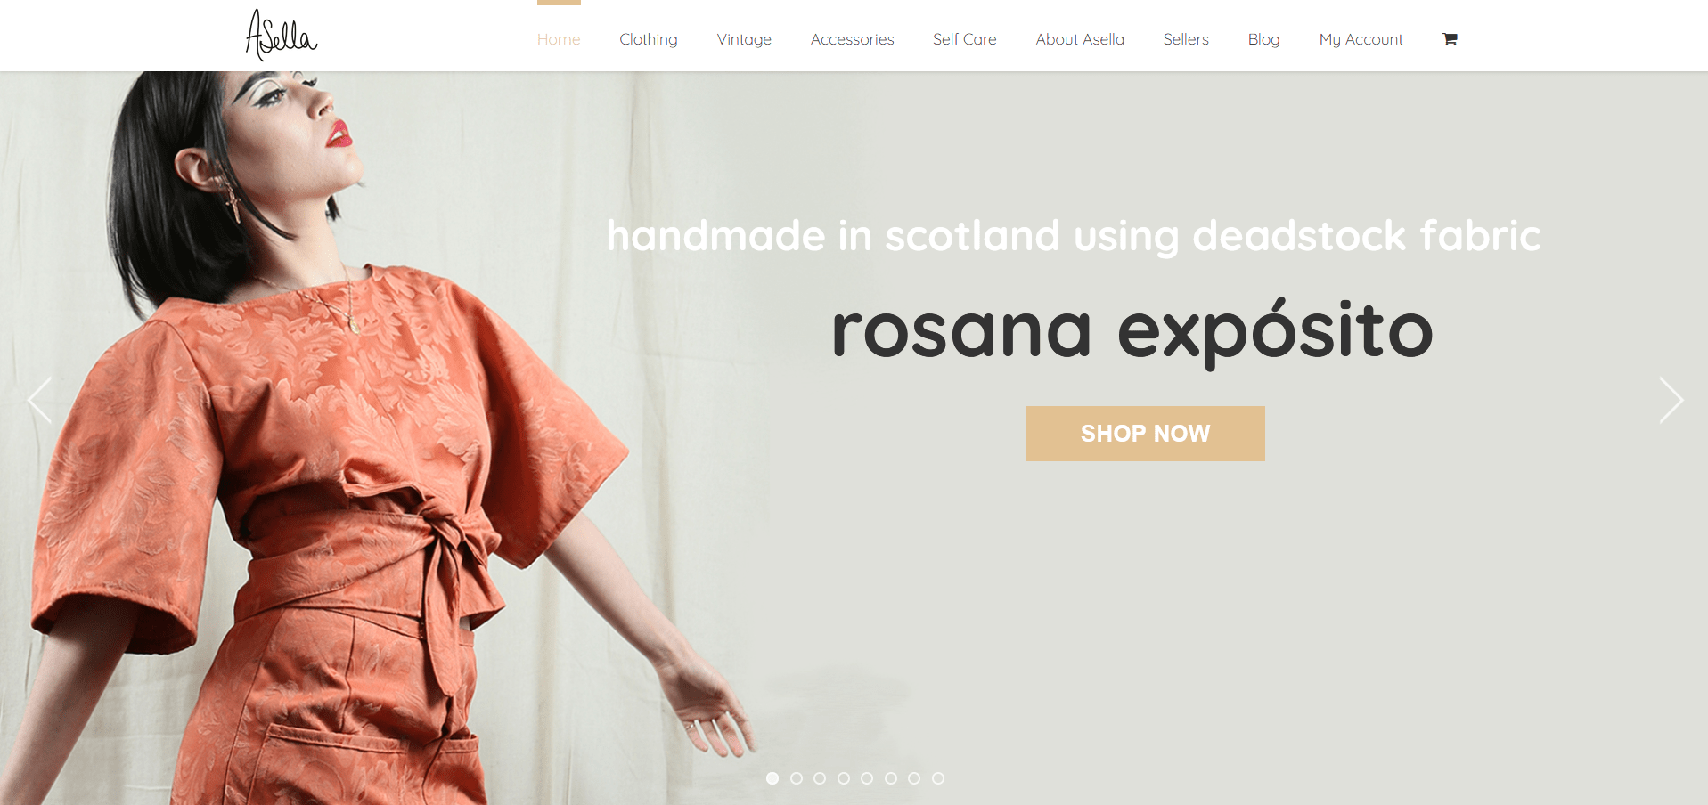Show the last slide dot
The width and height of the screenshot is (1708, 805).
point(938,778)
